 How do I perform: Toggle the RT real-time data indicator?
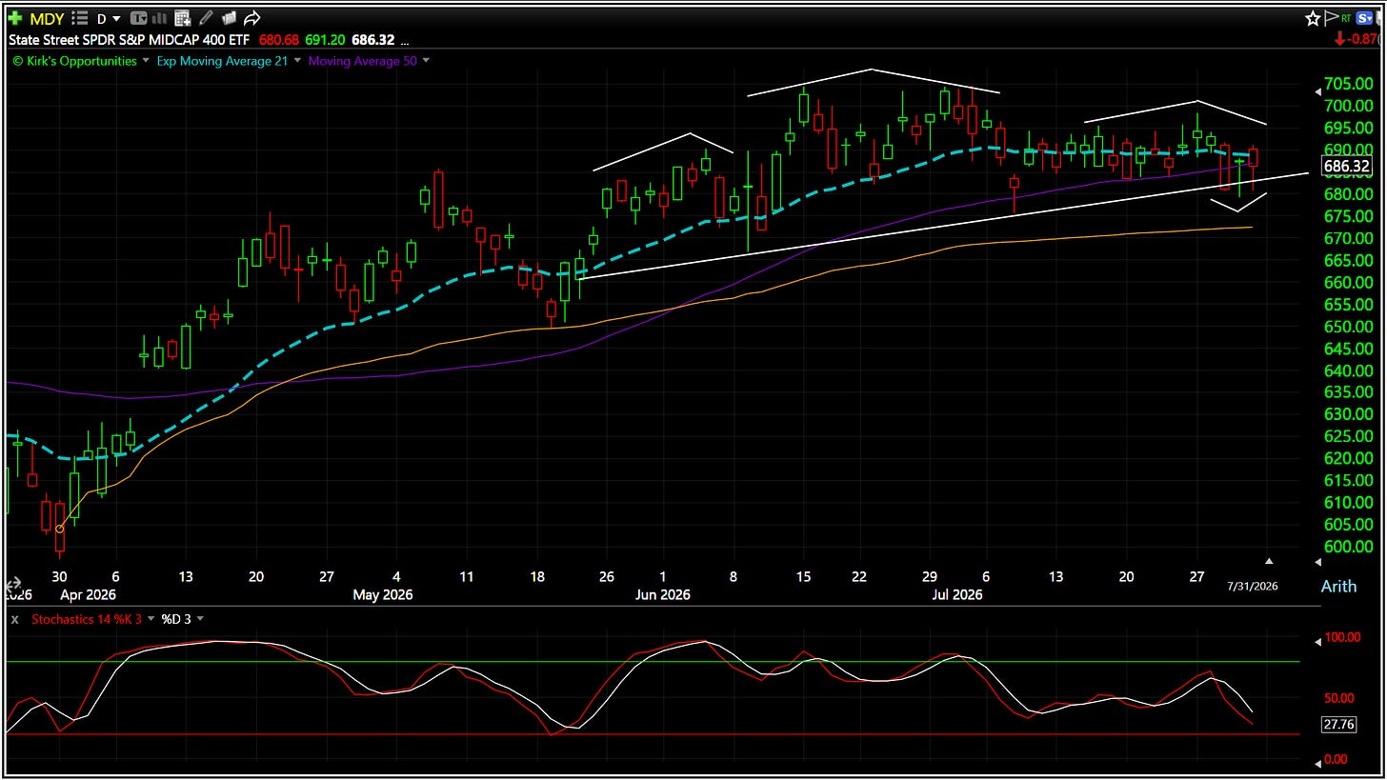(x=1346, y=18)
